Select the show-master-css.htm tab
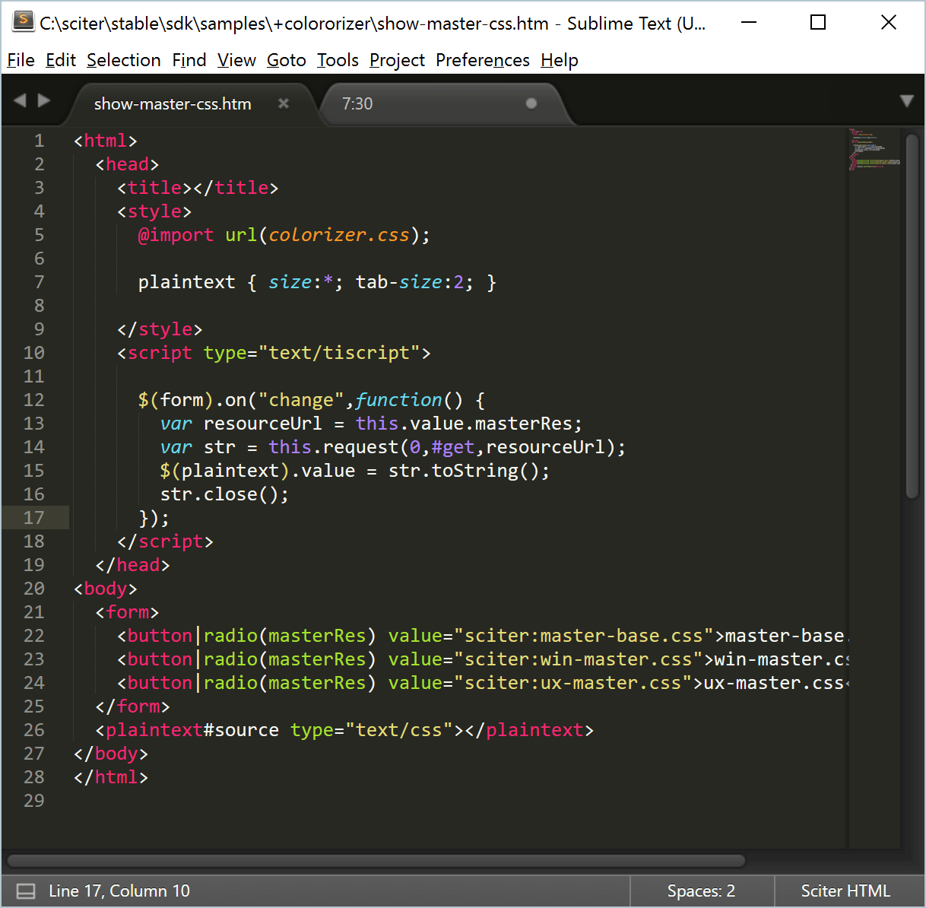This screenshot has width=926, height=908. coord(171,103)
